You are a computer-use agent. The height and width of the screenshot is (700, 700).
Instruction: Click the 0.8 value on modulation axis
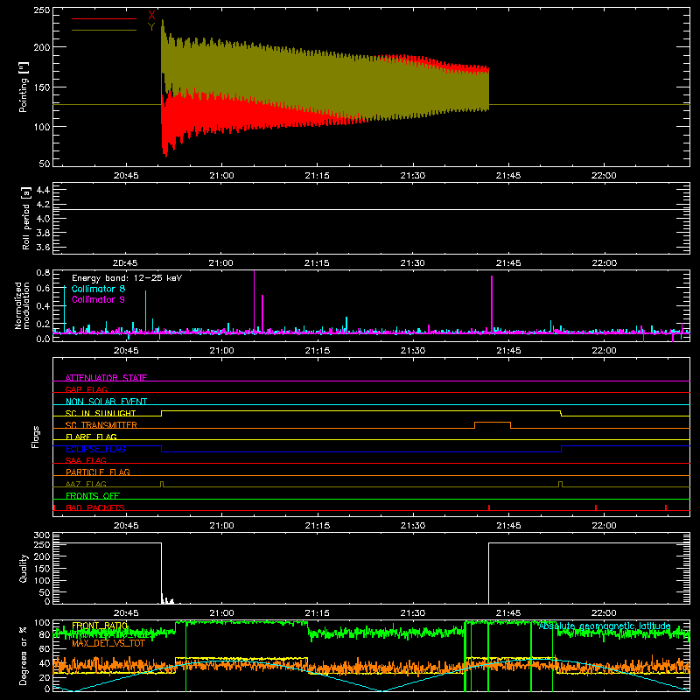(x=43, y=272)
